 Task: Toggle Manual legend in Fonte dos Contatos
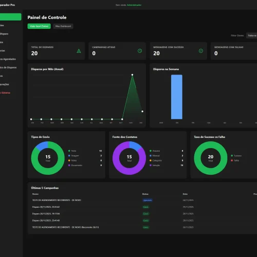click(155, 156)
